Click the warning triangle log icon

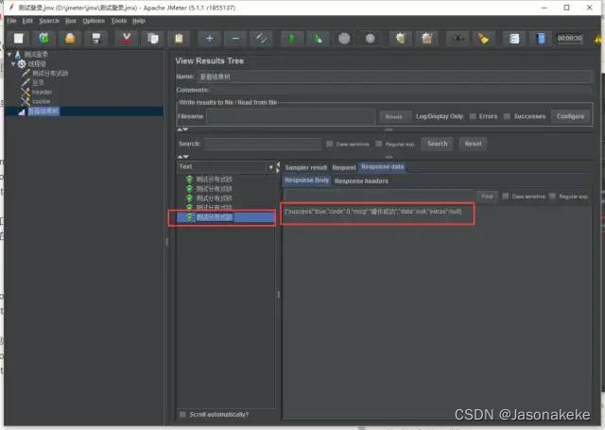[x=598, y=39]
